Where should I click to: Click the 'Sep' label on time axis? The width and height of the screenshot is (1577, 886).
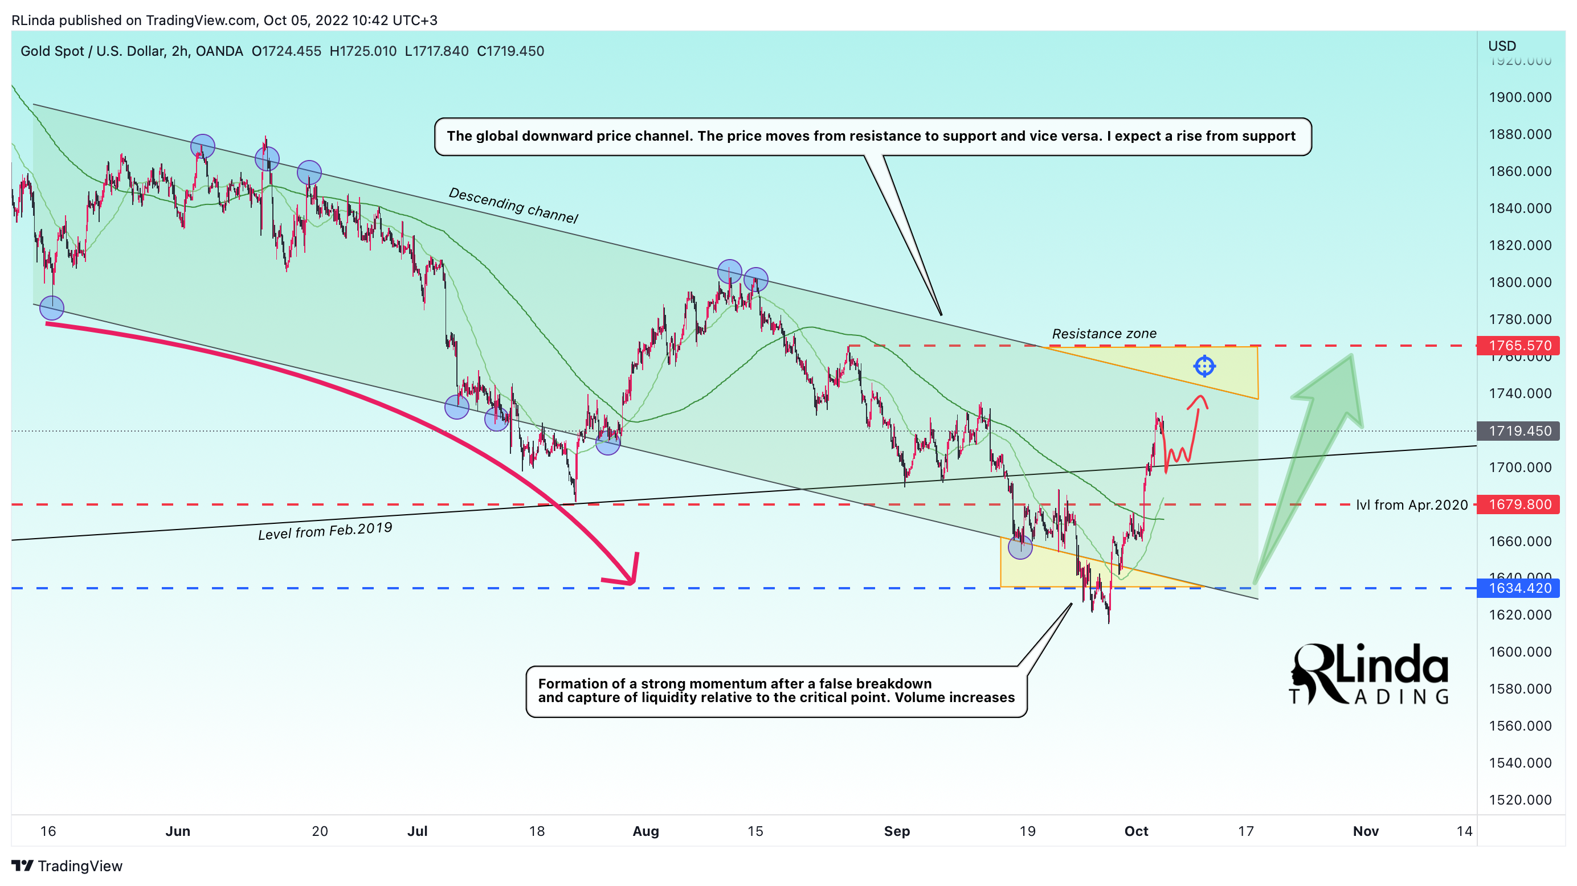pyautogui.click(x=897, y=831)
